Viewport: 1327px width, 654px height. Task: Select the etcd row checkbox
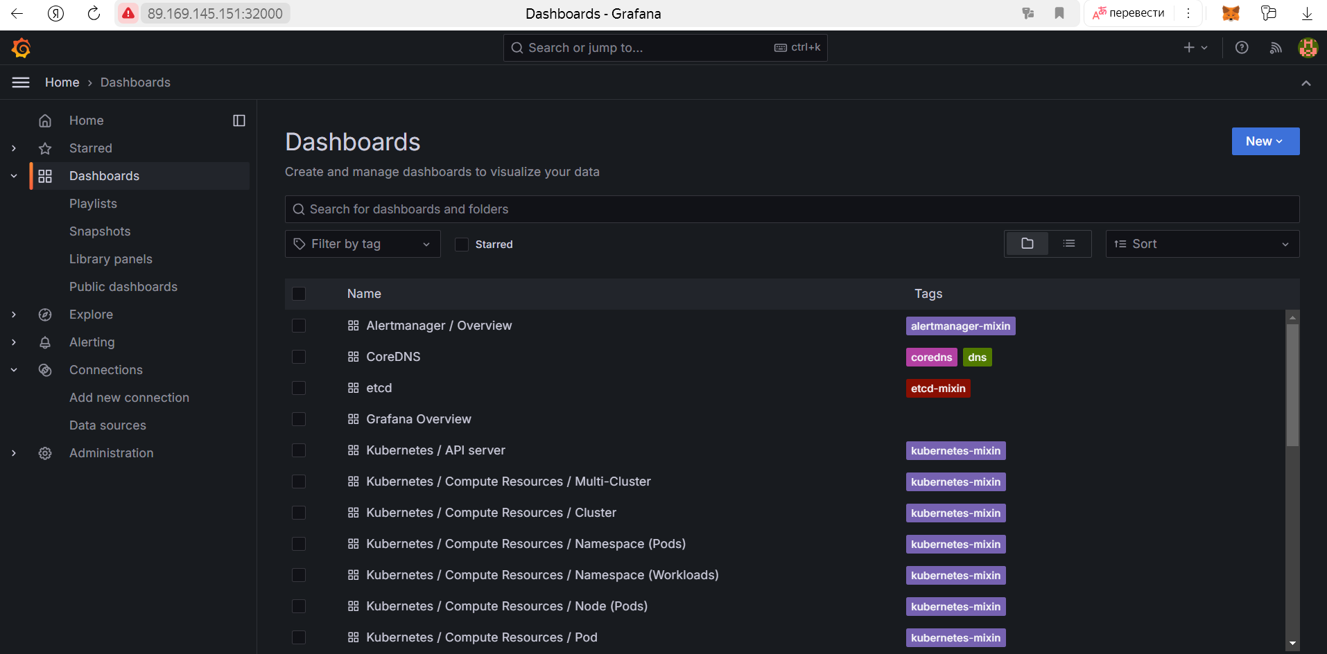299,388
